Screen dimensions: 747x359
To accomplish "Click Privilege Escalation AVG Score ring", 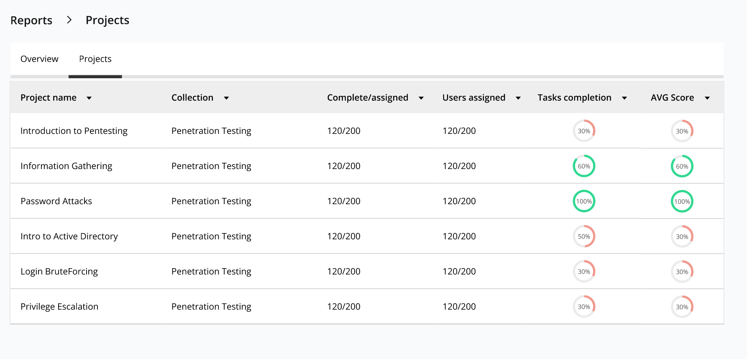I will pos(682,307).
